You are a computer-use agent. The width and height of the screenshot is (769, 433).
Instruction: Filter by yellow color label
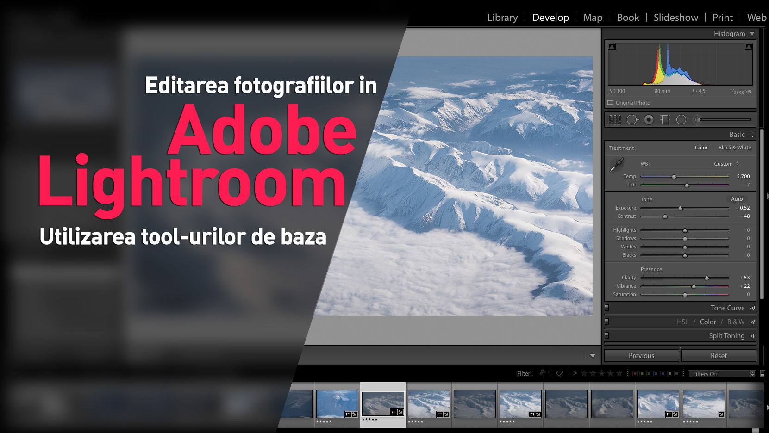(642, 373)
